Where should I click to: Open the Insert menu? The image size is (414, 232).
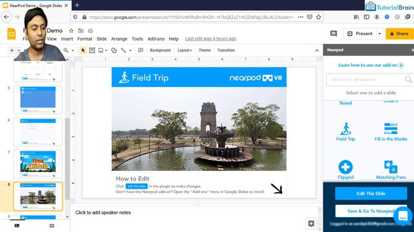click(x=67, y=39)
